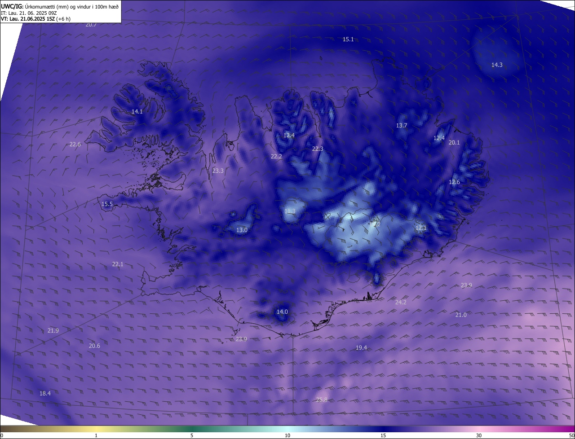Viewport: 575px width, 439px height.
Task: Click the 12.6 value label
Action: (454, 182)
